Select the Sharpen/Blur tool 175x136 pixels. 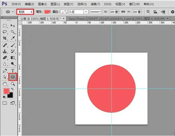(x=5, y=64)
